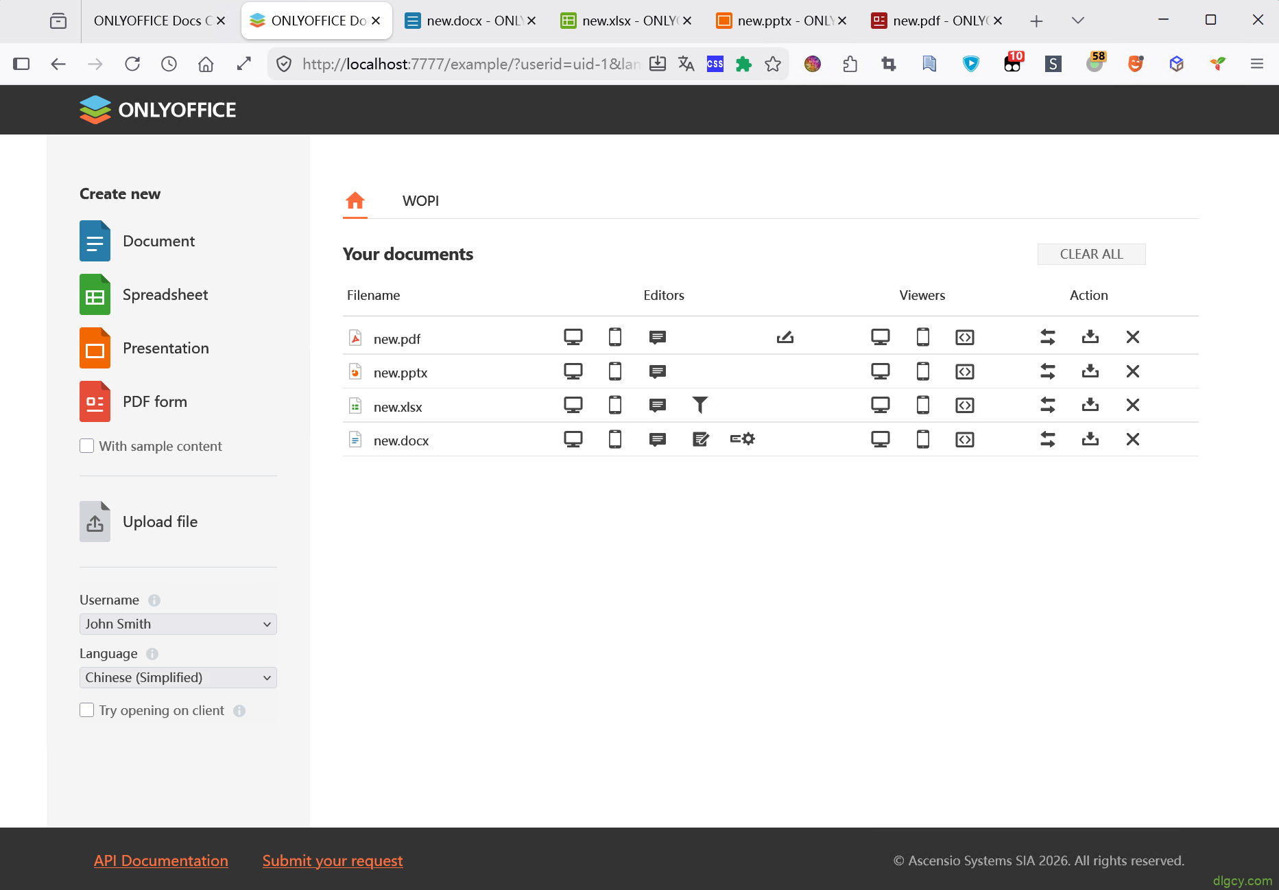Convert the new.pdf file

click(x=1048, y=337)
